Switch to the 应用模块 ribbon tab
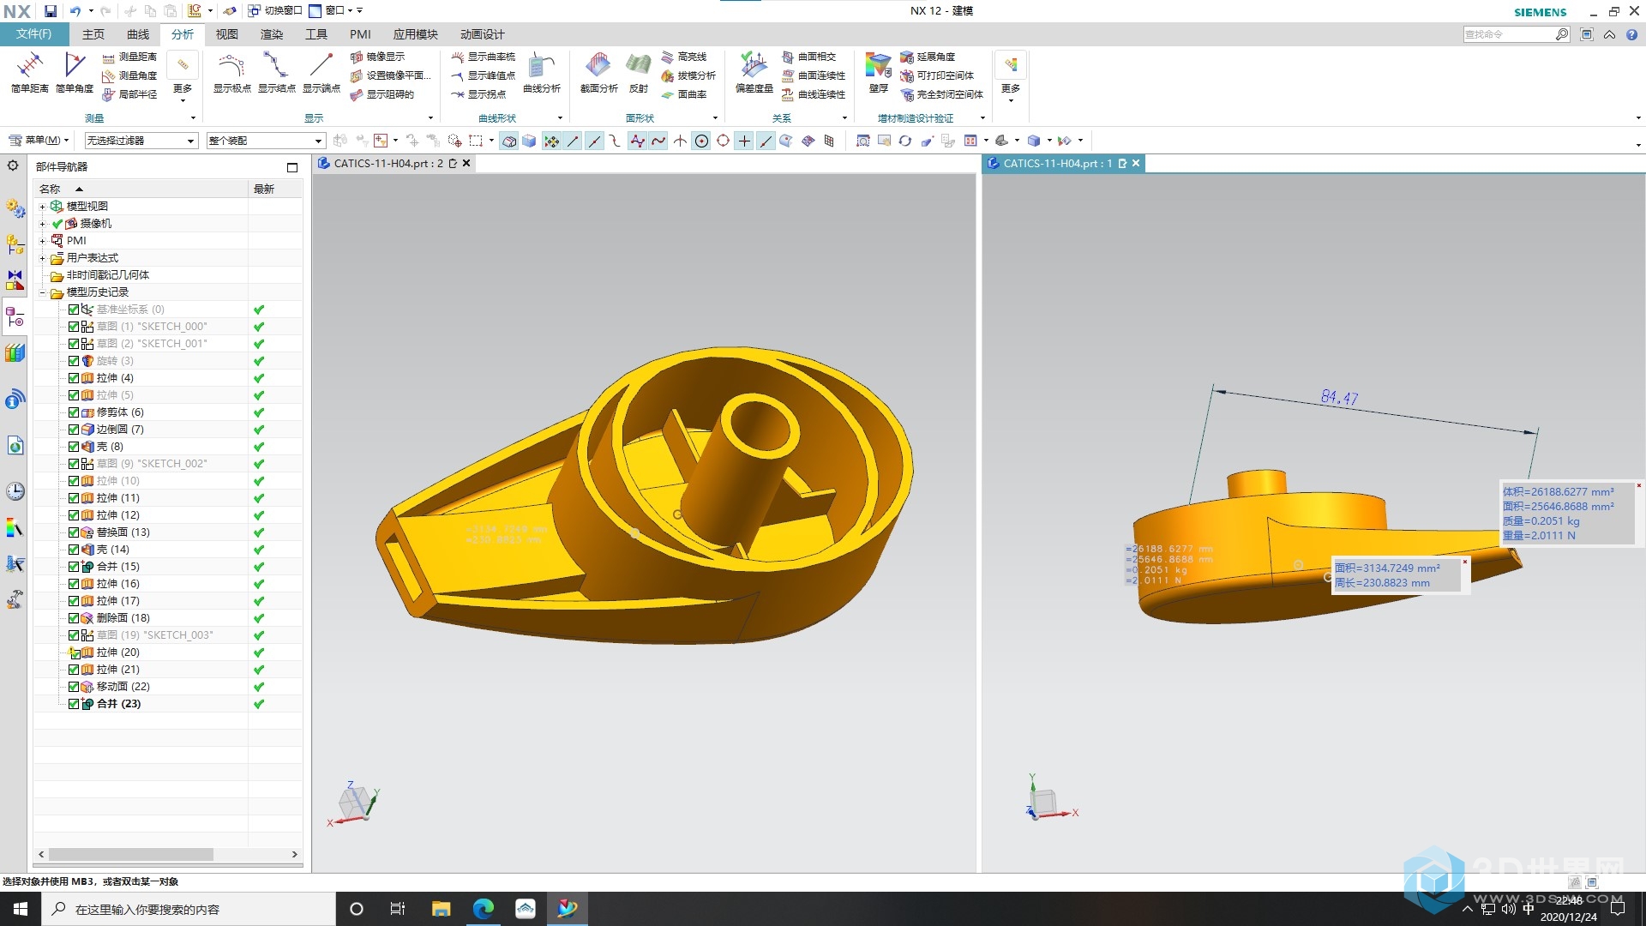The width and height of the screenshot is (1646, 926). point(416,34)
